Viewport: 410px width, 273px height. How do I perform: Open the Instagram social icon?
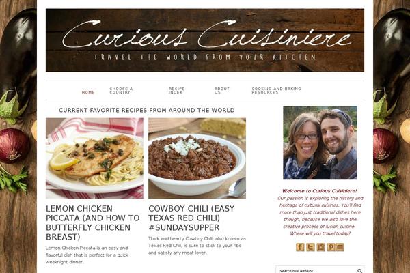click(x=320, y=247)
